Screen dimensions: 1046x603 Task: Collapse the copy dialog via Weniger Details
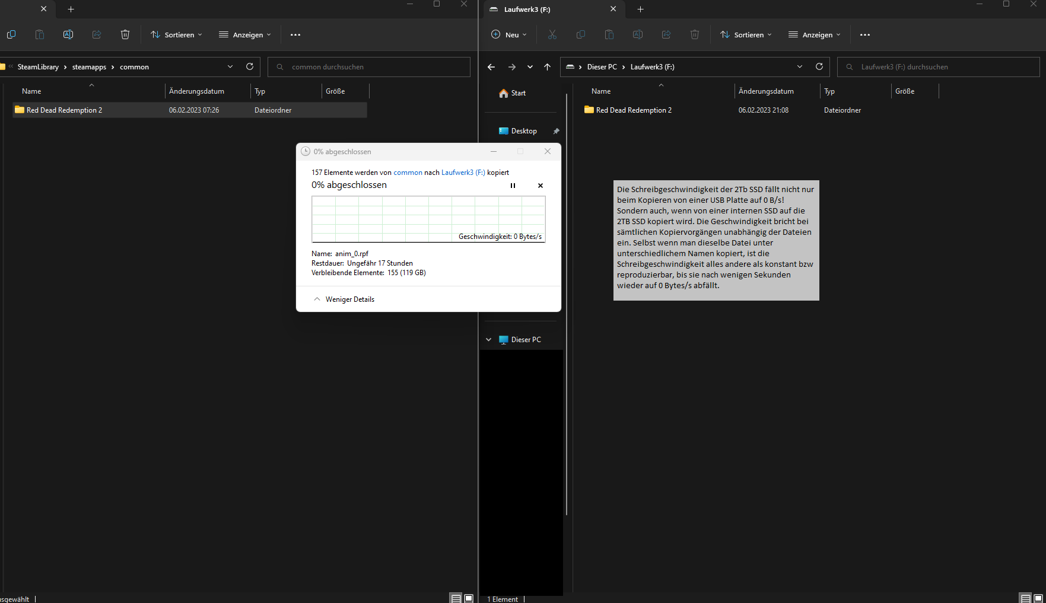point(344,299)
